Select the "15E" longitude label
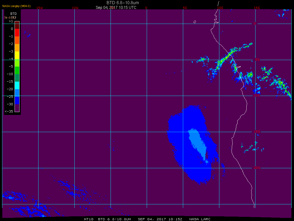The image size is (294, 221). (x=257, y=8)
